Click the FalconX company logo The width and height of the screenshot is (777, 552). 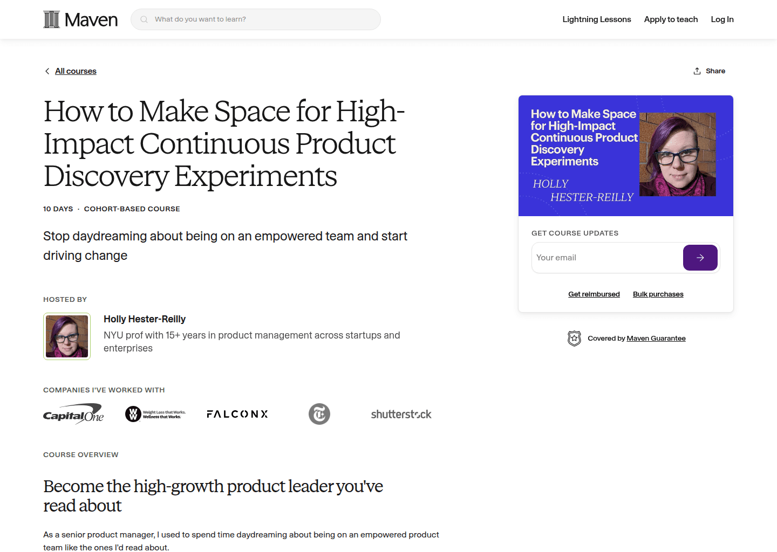pyautogui.click(x=237, y=414)
